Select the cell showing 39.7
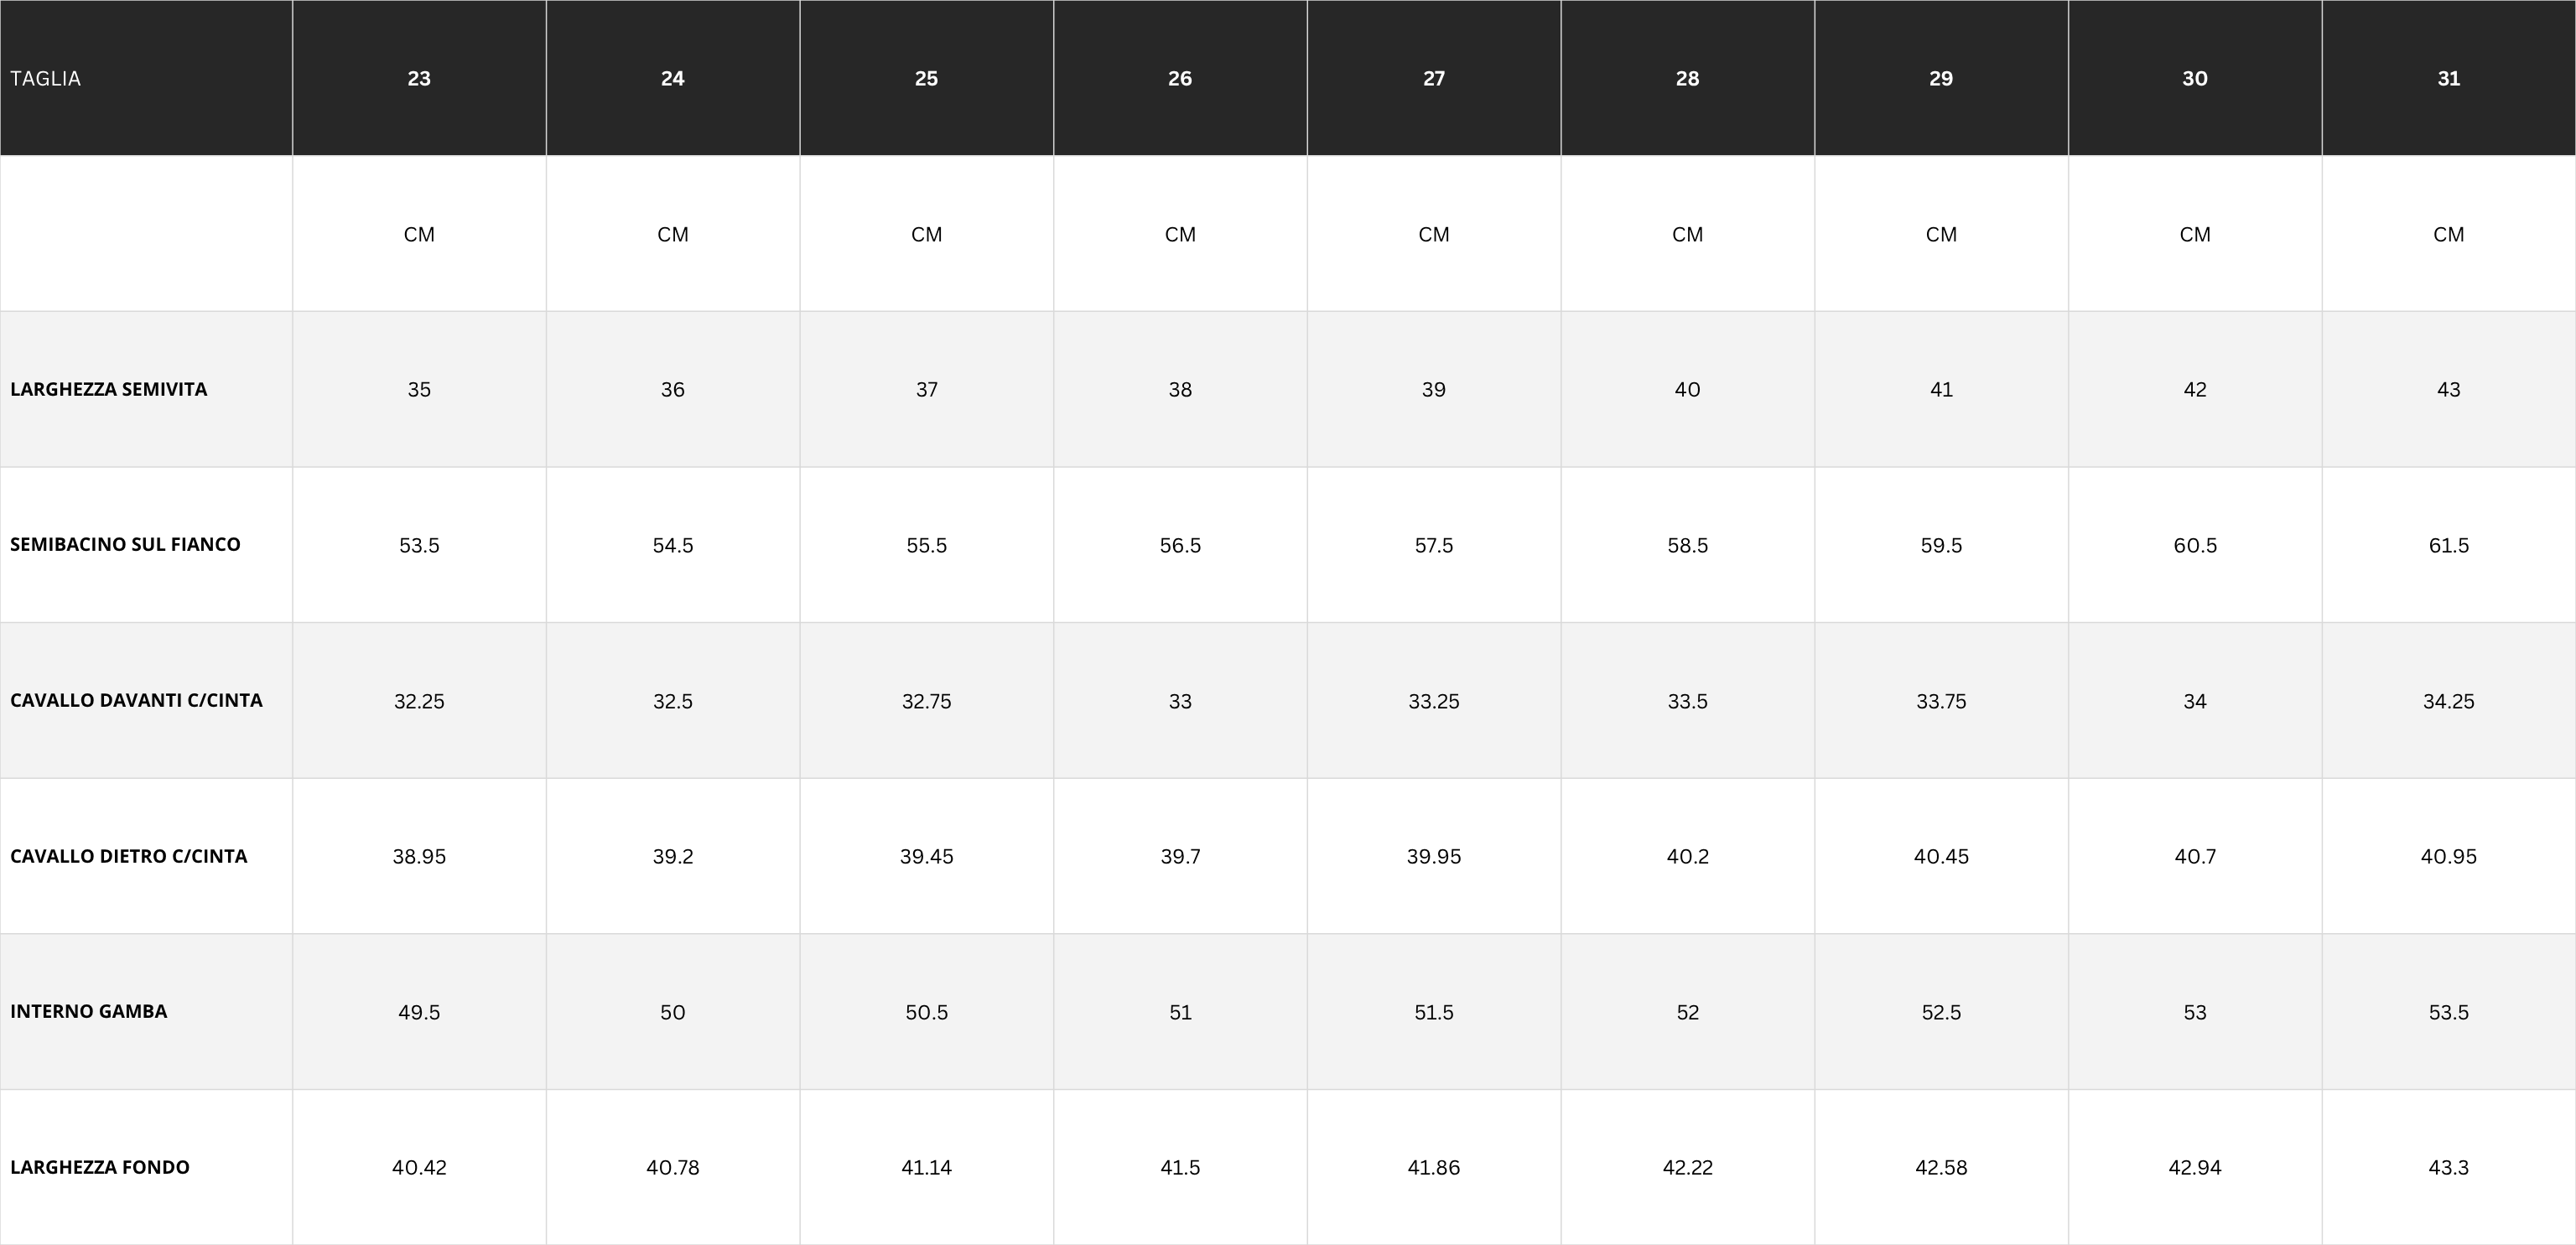 pos(1180,856)
